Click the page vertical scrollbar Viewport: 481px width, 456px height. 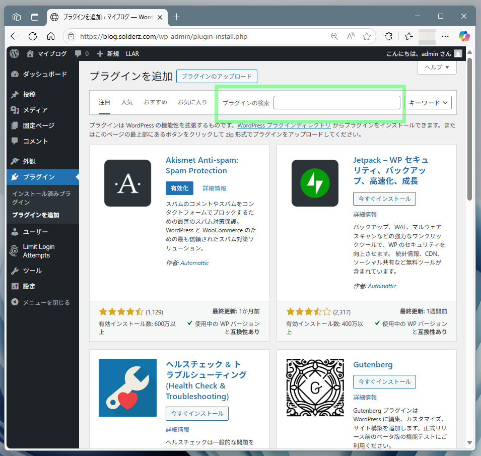[469, 126]
